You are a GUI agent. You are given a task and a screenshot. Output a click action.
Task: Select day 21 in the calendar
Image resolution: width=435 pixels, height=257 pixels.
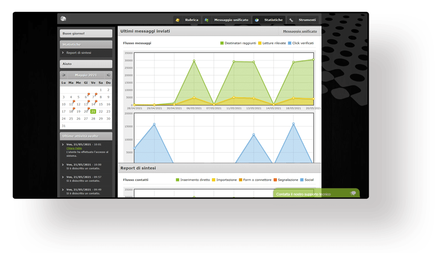[x=93, y=111]
